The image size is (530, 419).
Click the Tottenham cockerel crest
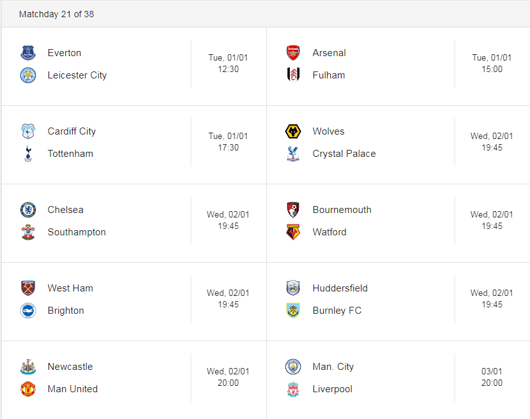point(28,154)
